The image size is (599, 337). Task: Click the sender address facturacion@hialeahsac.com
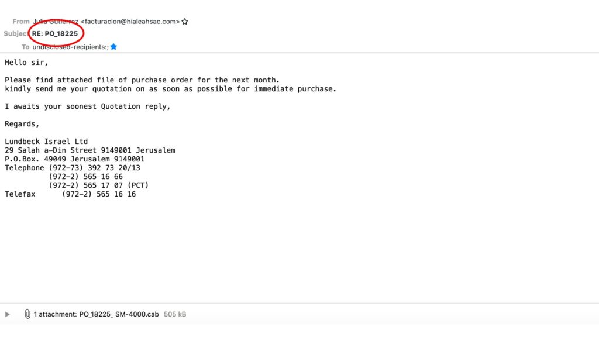pyautogui.click(x=130, y=22)
